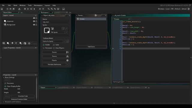The height and width of the screenshot is (108, 192).
Task: Expand the Viewports and Cameras section
Action: [4, 102]
